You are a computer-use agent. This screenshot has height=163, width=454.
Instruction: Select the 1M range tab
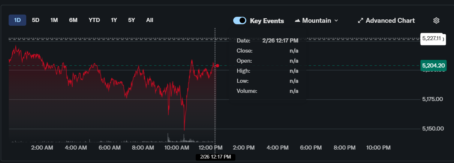click(x=54, y=20)
